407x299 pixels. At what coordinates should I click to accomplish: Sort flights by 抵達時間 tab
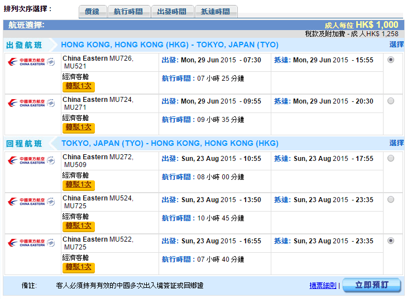pos(216,12)
